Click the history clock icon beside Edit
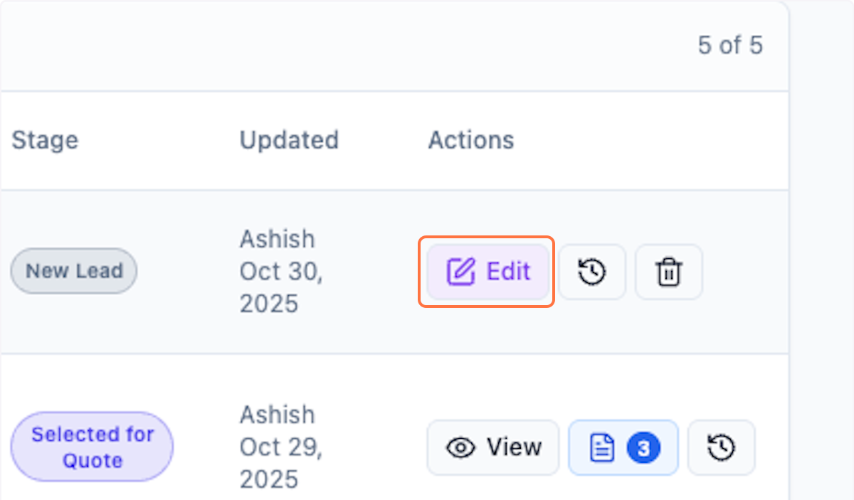This screenshot has width=854, height=500. 592,272
